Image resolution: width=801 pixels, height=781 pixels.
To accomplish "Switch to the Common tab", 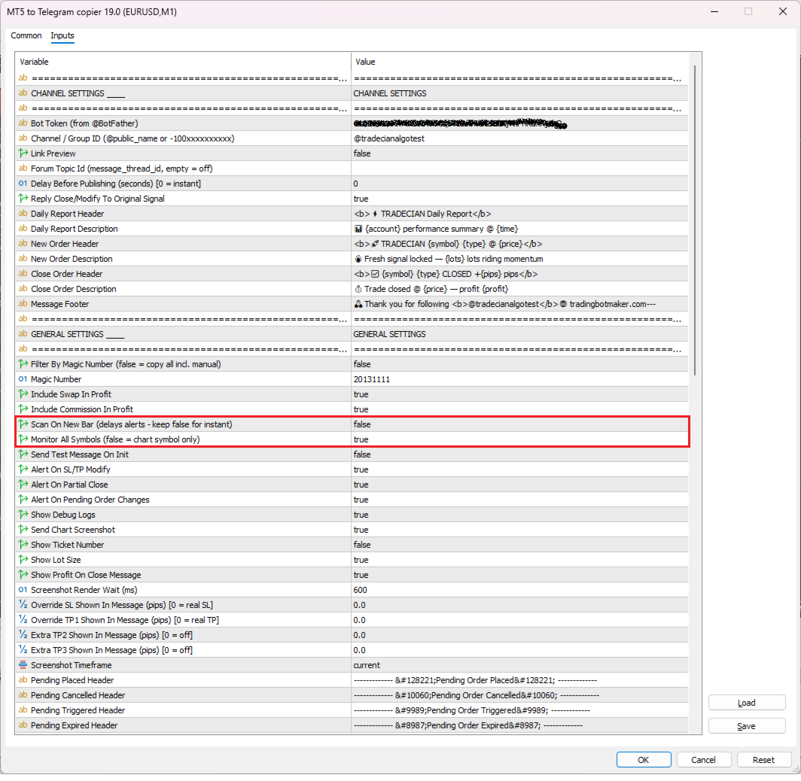I will click(26, 35).
